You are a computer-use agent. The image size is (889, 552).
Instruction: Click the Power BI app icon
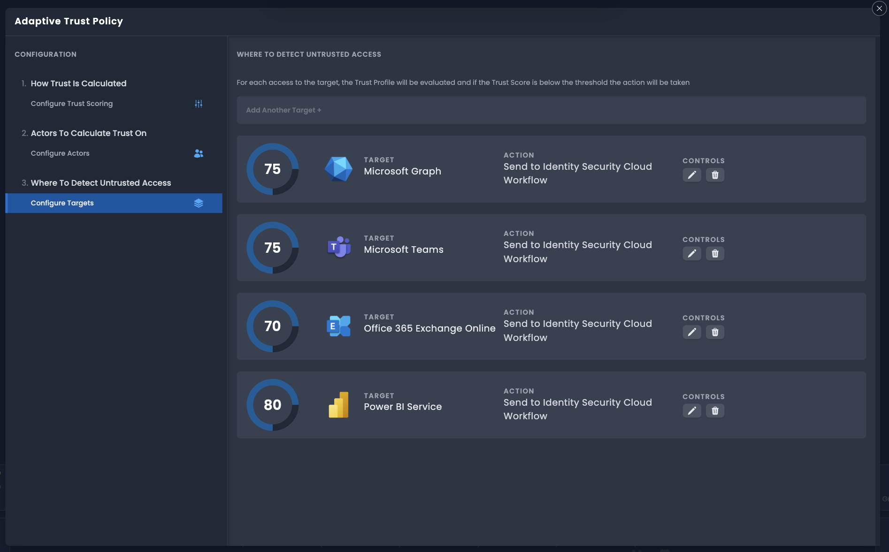(338, 405)
